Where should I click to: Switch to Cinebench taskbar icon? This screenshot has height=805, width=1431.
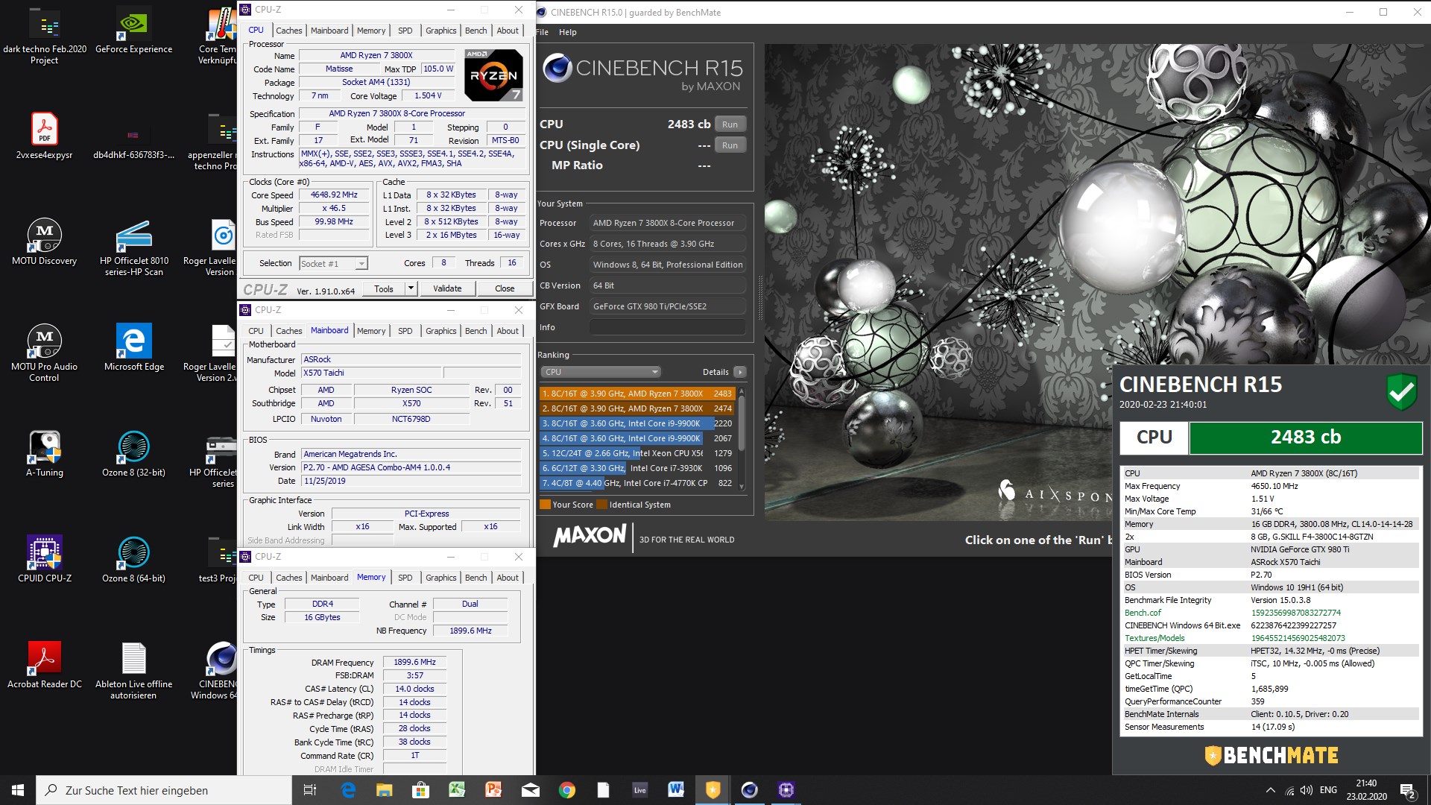point(750,790)
